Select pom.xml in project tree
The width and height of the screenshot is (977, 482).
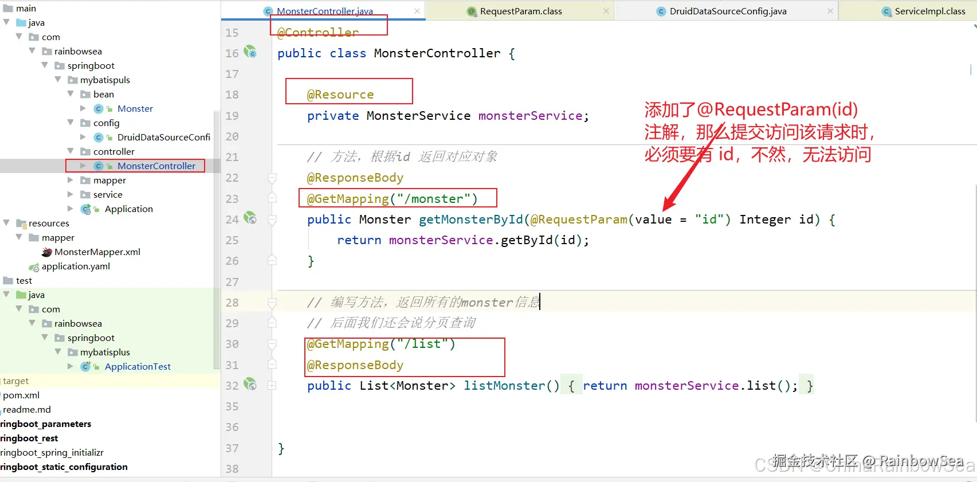21,395
